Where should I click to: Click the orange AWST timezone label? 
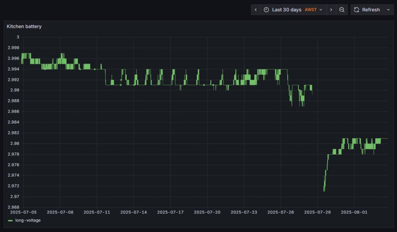[311, 10]
